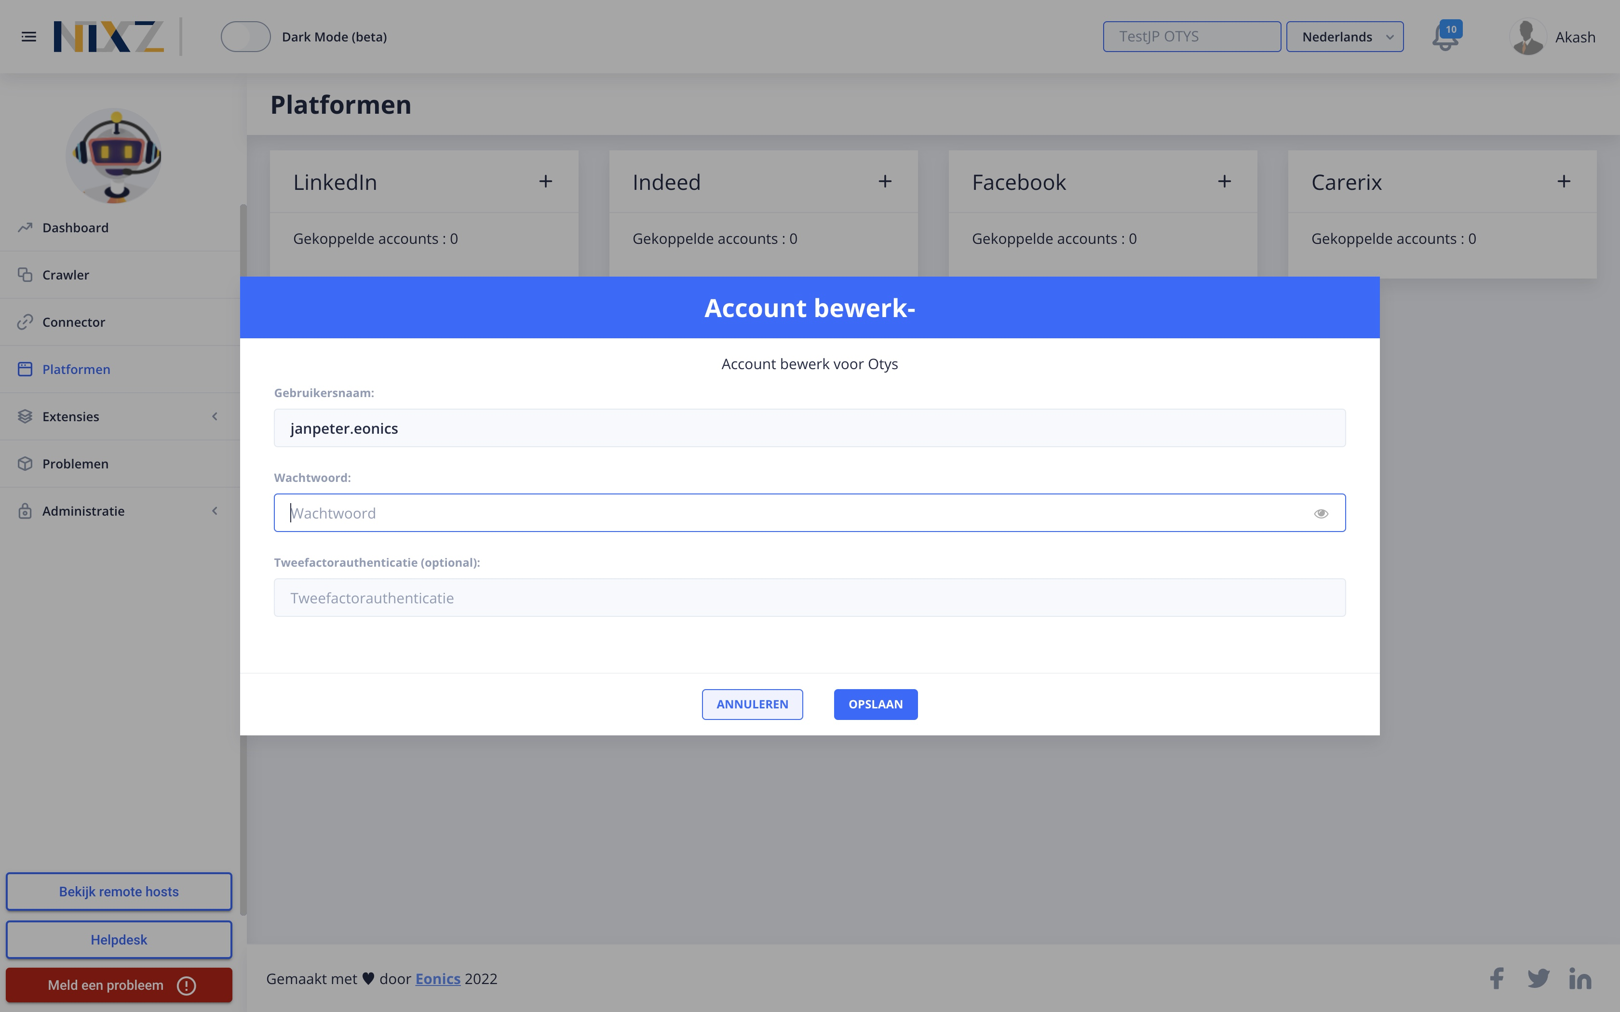Open the Eonics footer link
Viewport: 1620px width, 1012px height.
[x=438, y=979]
